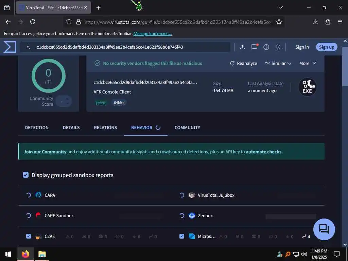348x261 pixels.
Task: Uncheck the Microsoft sandbox checkbox
Action: coord(182,236)
